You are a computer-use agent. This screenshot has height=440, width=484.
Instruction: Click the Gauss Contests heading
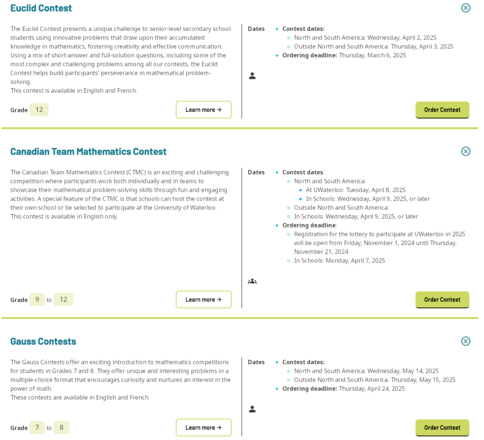[43, 341]
